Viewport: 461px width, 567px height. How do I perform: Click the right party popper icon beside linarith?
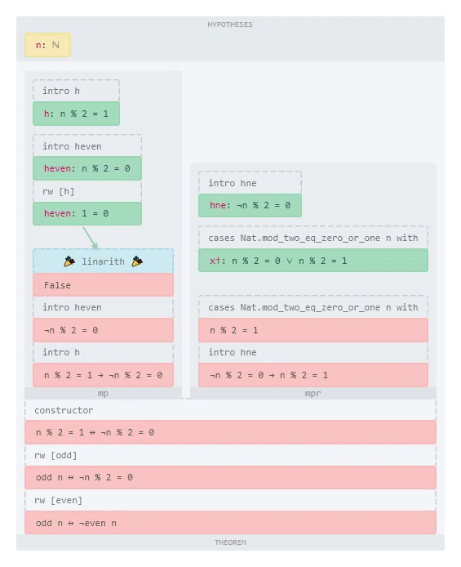point(137,261)
